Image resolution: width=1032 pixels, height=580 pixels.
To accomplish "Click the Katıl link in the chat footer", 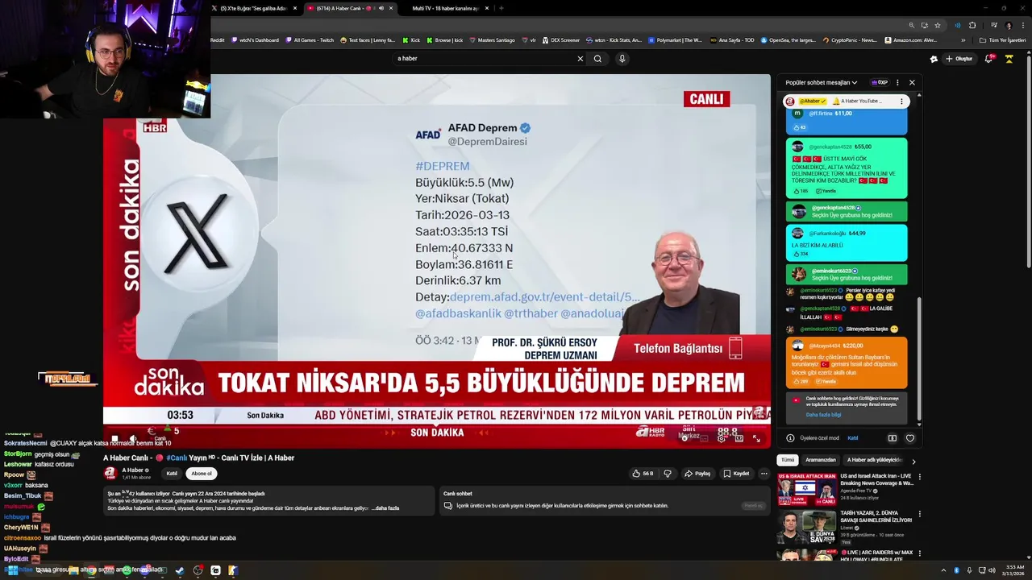I will 852,438.
